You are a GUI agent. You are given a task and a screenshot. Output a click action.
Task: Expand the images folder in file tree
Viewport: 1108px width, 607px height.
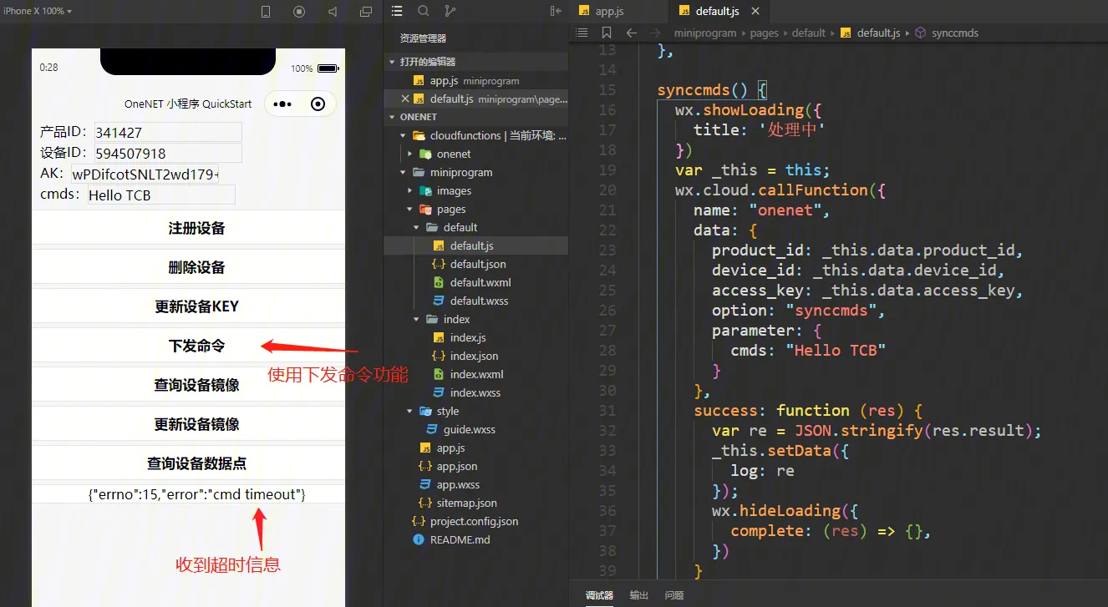pyautogui.click(x=409, y=190)
